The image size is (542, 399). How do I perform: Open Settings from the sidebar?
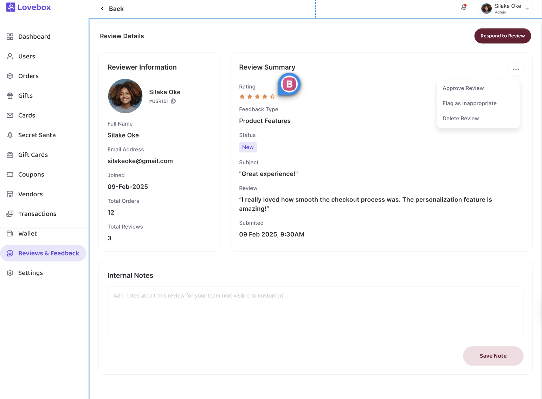pyautogui.click(x=30, y=273)
